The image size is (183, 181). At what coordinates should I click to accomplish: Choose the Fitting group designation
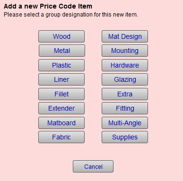pyautogui.click(x=125, y=108)
